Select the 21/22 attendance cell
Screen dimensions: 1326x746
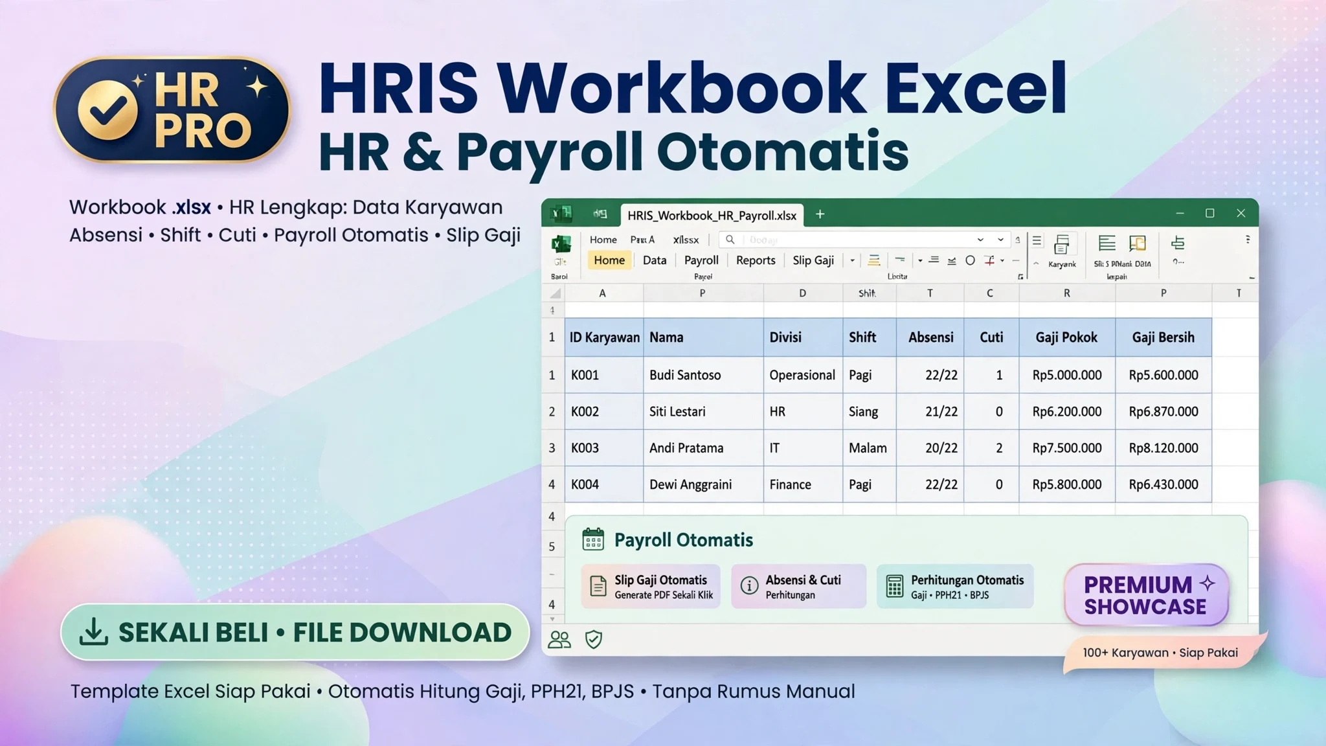[x=930, y=411]
